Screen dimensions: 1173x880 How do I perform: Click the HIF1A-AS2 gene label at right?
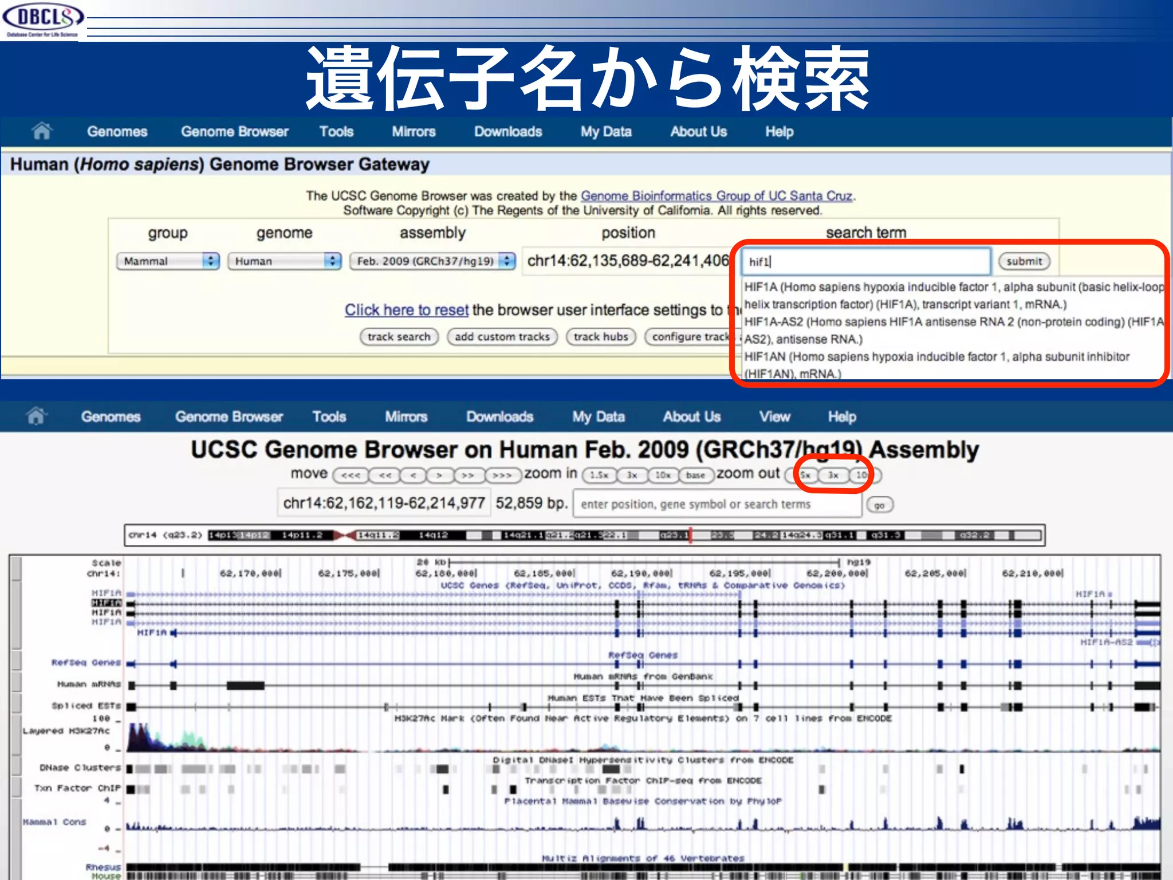tap(1106, 642)
